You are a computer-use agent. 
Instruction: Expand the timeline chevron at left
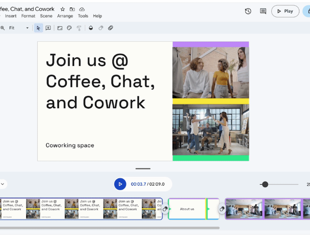pos(2,184)
